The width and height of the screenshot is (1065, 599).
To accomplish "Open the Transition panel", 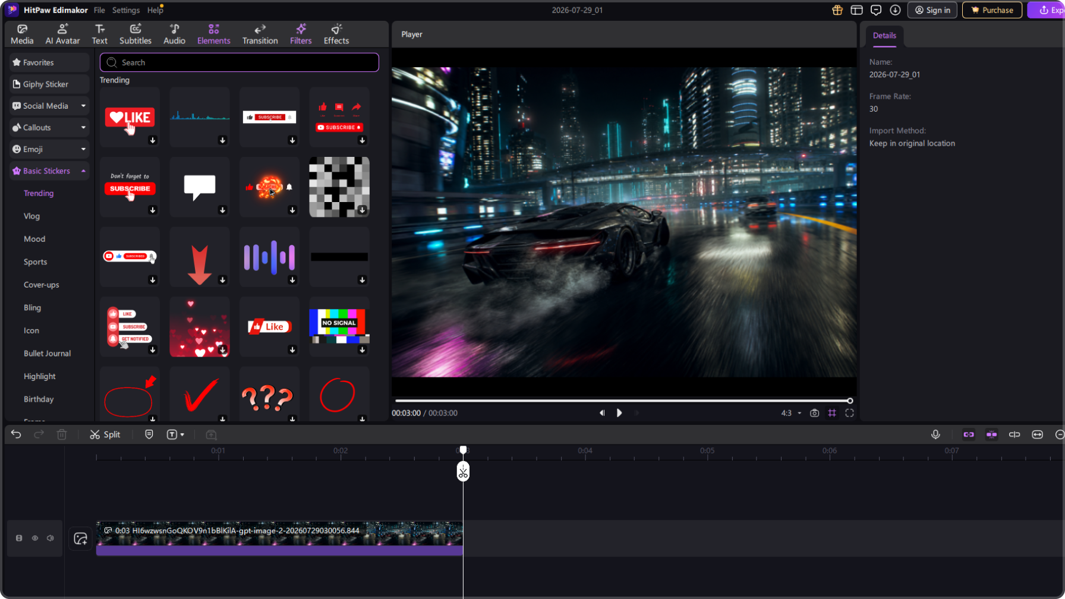I will pos(260,34).
